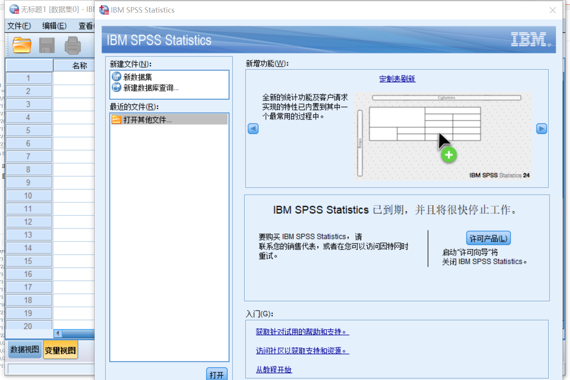The image size is (570, 380).
Task: Click the 许可产品(L) button
Action: (x=488, y=238)
